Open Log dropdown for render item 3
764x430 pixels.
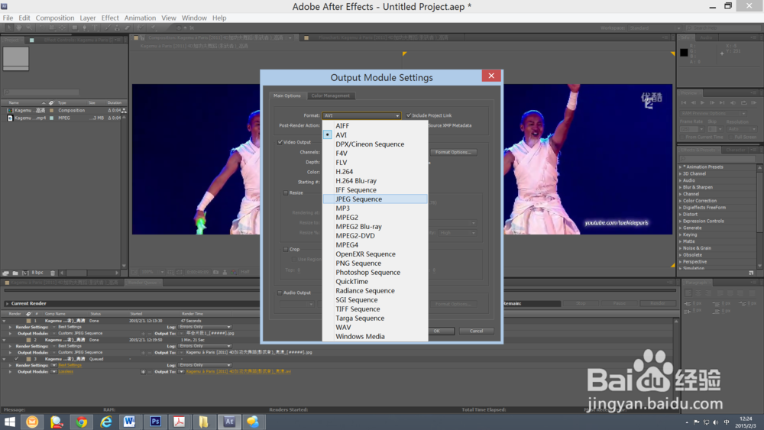tap(205, 365)
